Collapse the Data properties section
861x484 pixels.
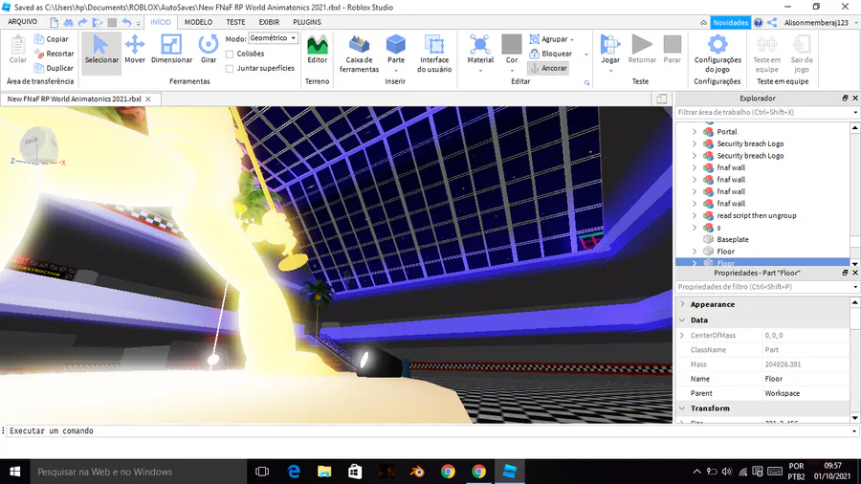tap(682, 319)
